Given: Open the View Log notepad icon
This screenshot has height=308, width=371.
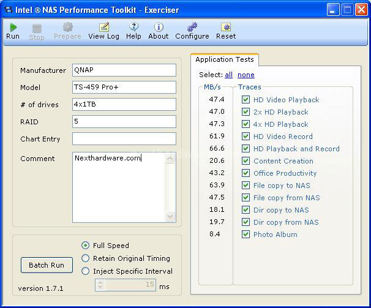Looking at the screenshot, I should [104, 27].
